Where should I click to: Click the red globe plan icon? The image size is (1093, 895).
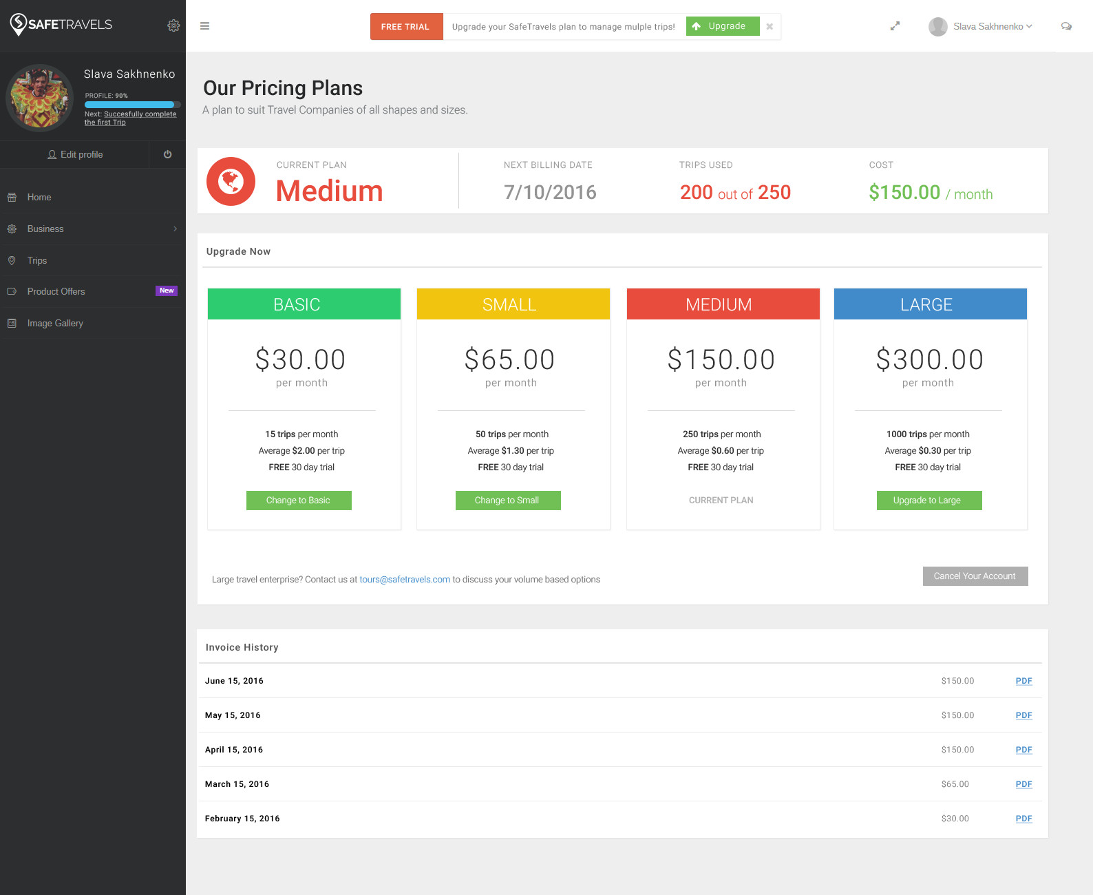tap(231, 182)
